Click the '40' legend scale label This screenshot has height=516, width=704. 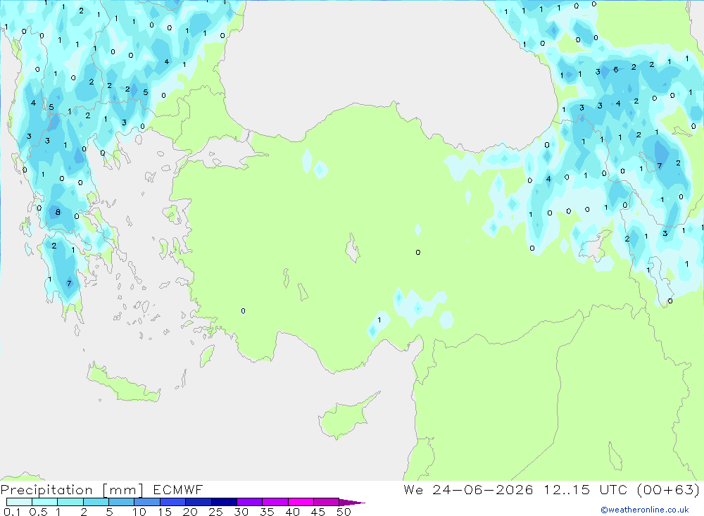[292, 512]
